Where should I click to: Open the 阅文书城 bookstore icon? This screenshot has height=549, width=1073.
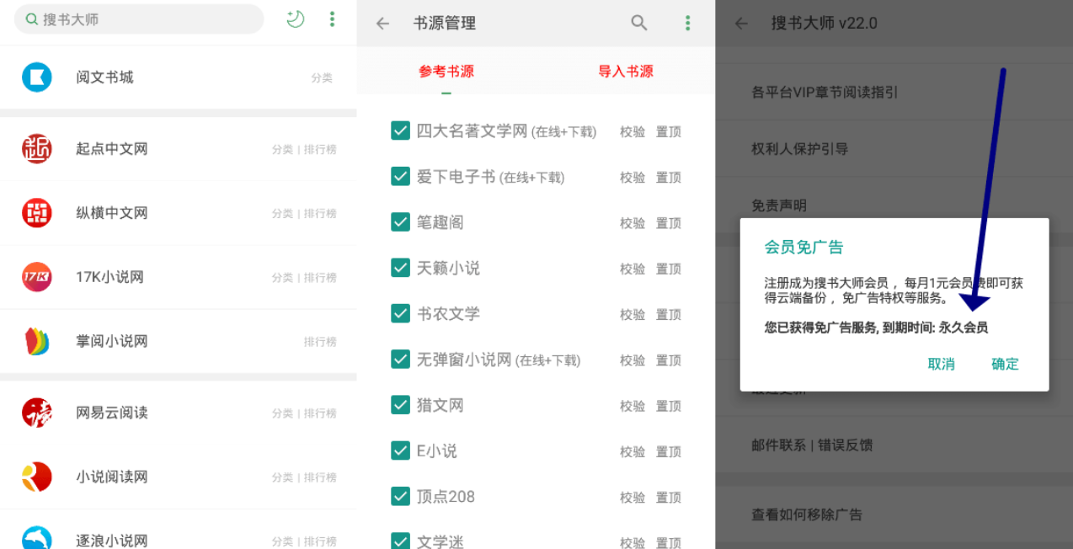pyautogui.click(x=36, y=78)
